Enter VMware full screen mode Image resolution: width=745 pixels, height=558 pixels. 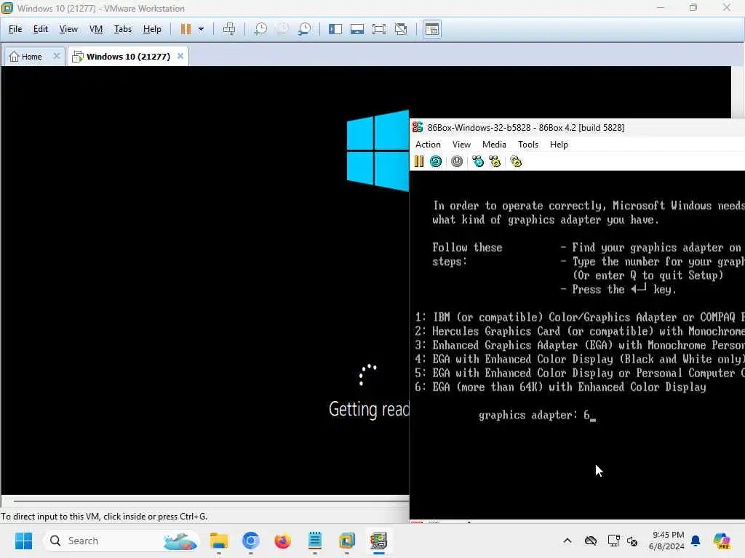[378, 29]
